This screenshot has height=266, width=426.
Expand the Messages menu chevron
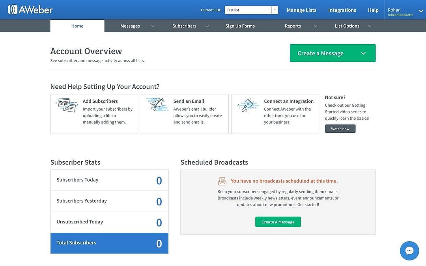[x=153, y=26]
